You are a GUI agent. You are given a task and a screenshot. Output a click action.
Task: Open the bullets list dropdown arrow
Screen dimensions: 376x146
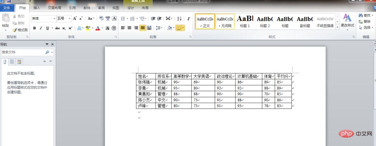pos(127,18)
